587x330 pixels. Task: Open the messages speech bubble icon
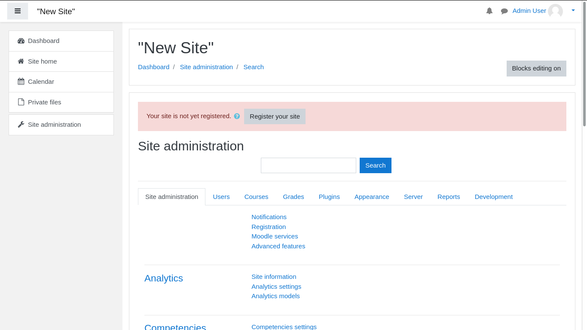pos(504,11)
